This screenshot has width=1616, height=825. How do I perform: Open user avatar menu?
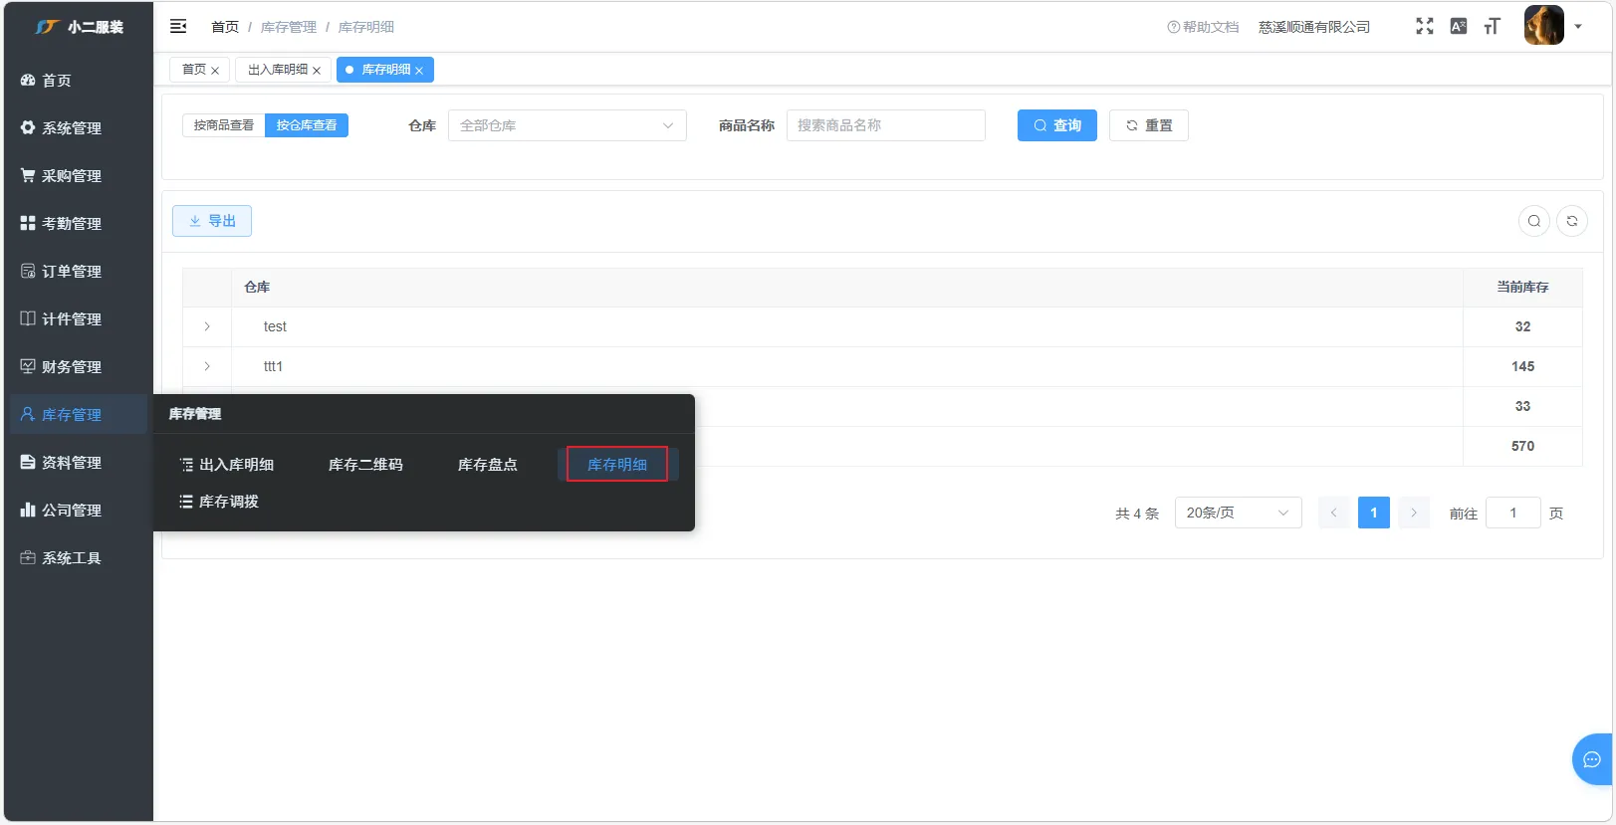point(1544,26)
